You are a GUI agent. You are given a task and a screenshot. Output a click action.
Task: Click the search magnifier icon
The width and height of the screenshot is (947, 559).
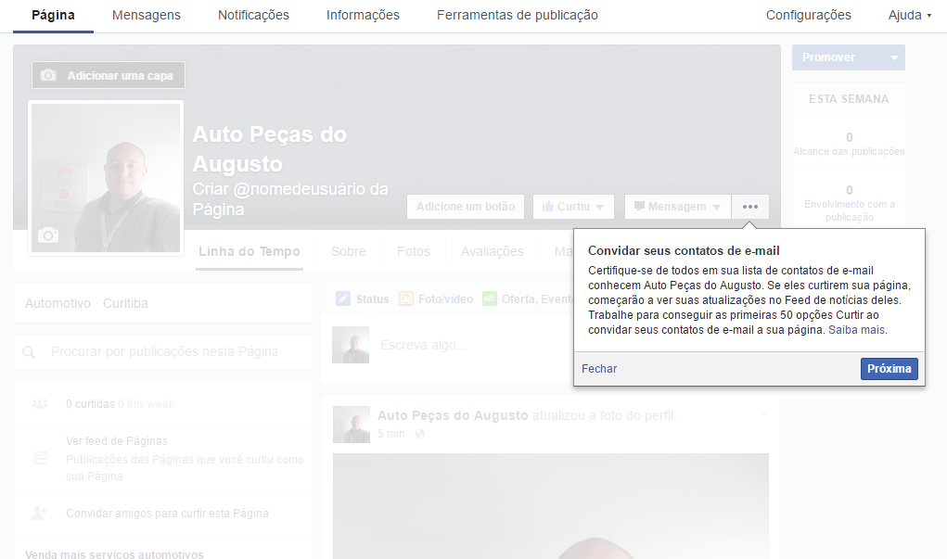pos(29,352)
